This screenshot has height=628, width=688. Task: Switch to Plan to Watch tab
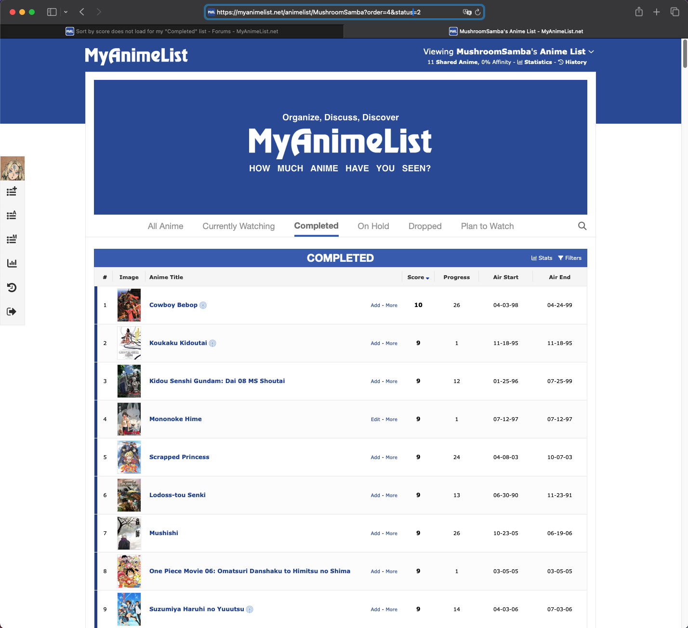point(487,226)
